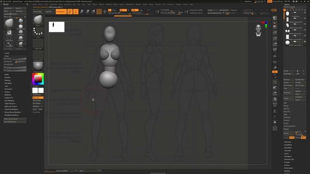The image size is (310, 174).
Task: Expand the Create section in Brush palette
Action: point(7,53)
